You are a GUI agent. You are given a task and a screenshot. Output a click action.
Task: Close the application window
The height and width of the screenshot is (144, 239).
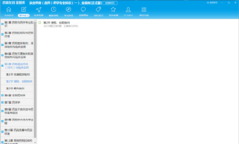[235, 2]
